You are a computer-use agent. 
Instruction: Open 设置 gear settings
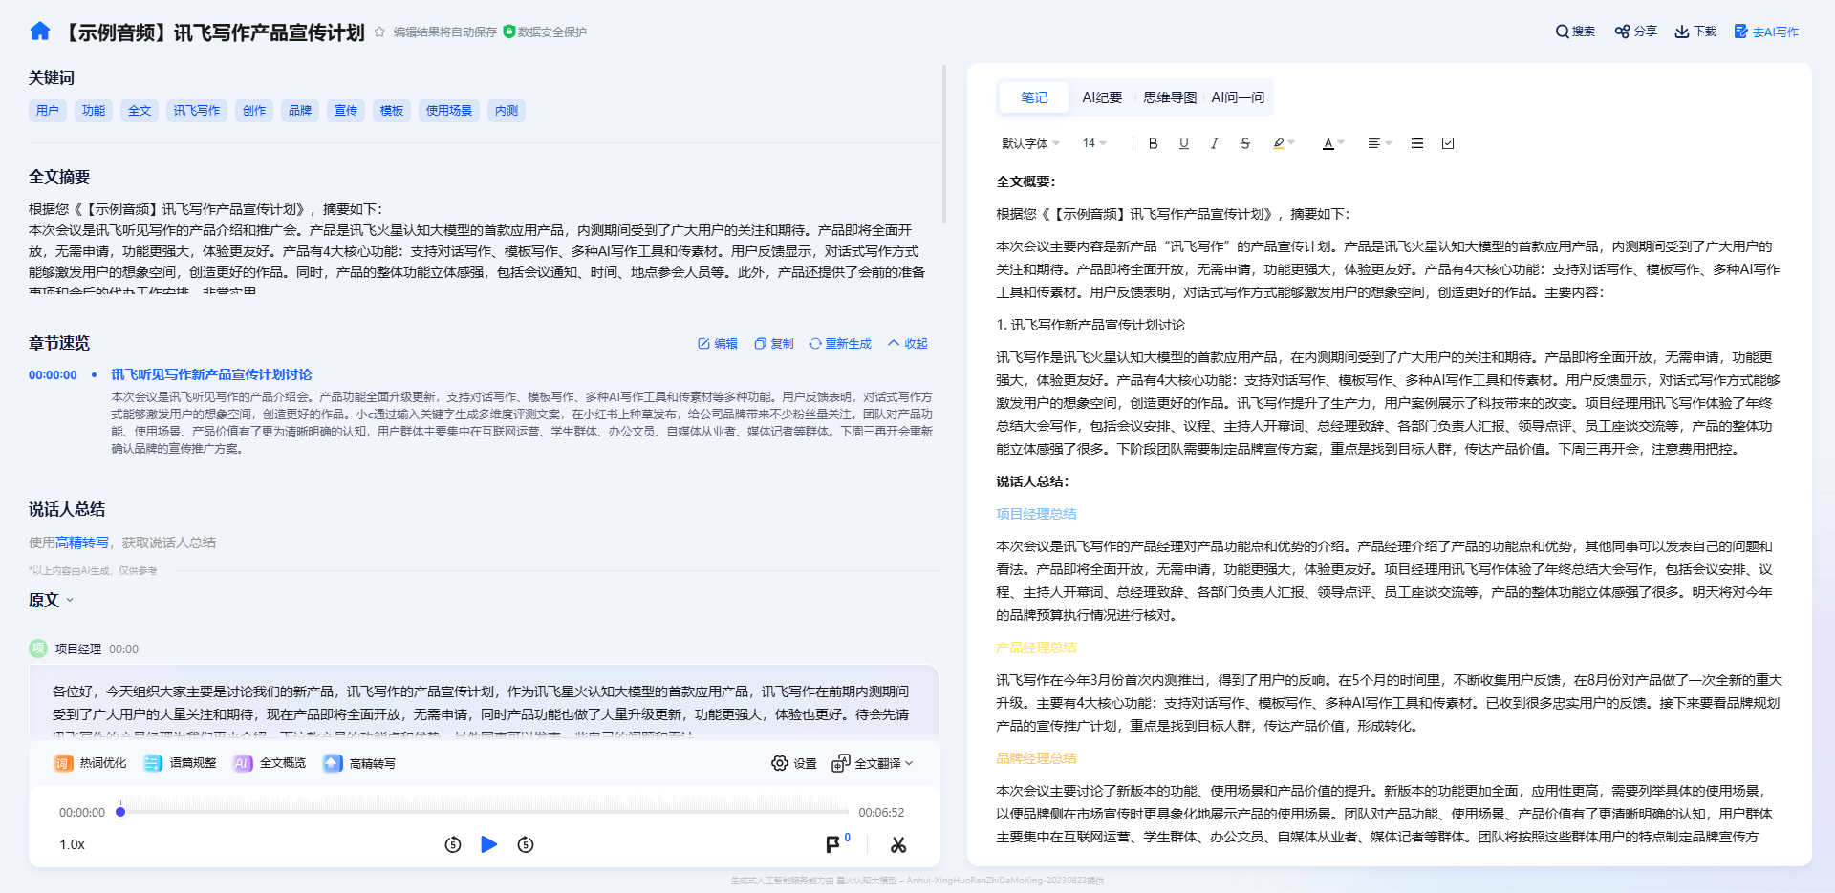coord(794,763)
